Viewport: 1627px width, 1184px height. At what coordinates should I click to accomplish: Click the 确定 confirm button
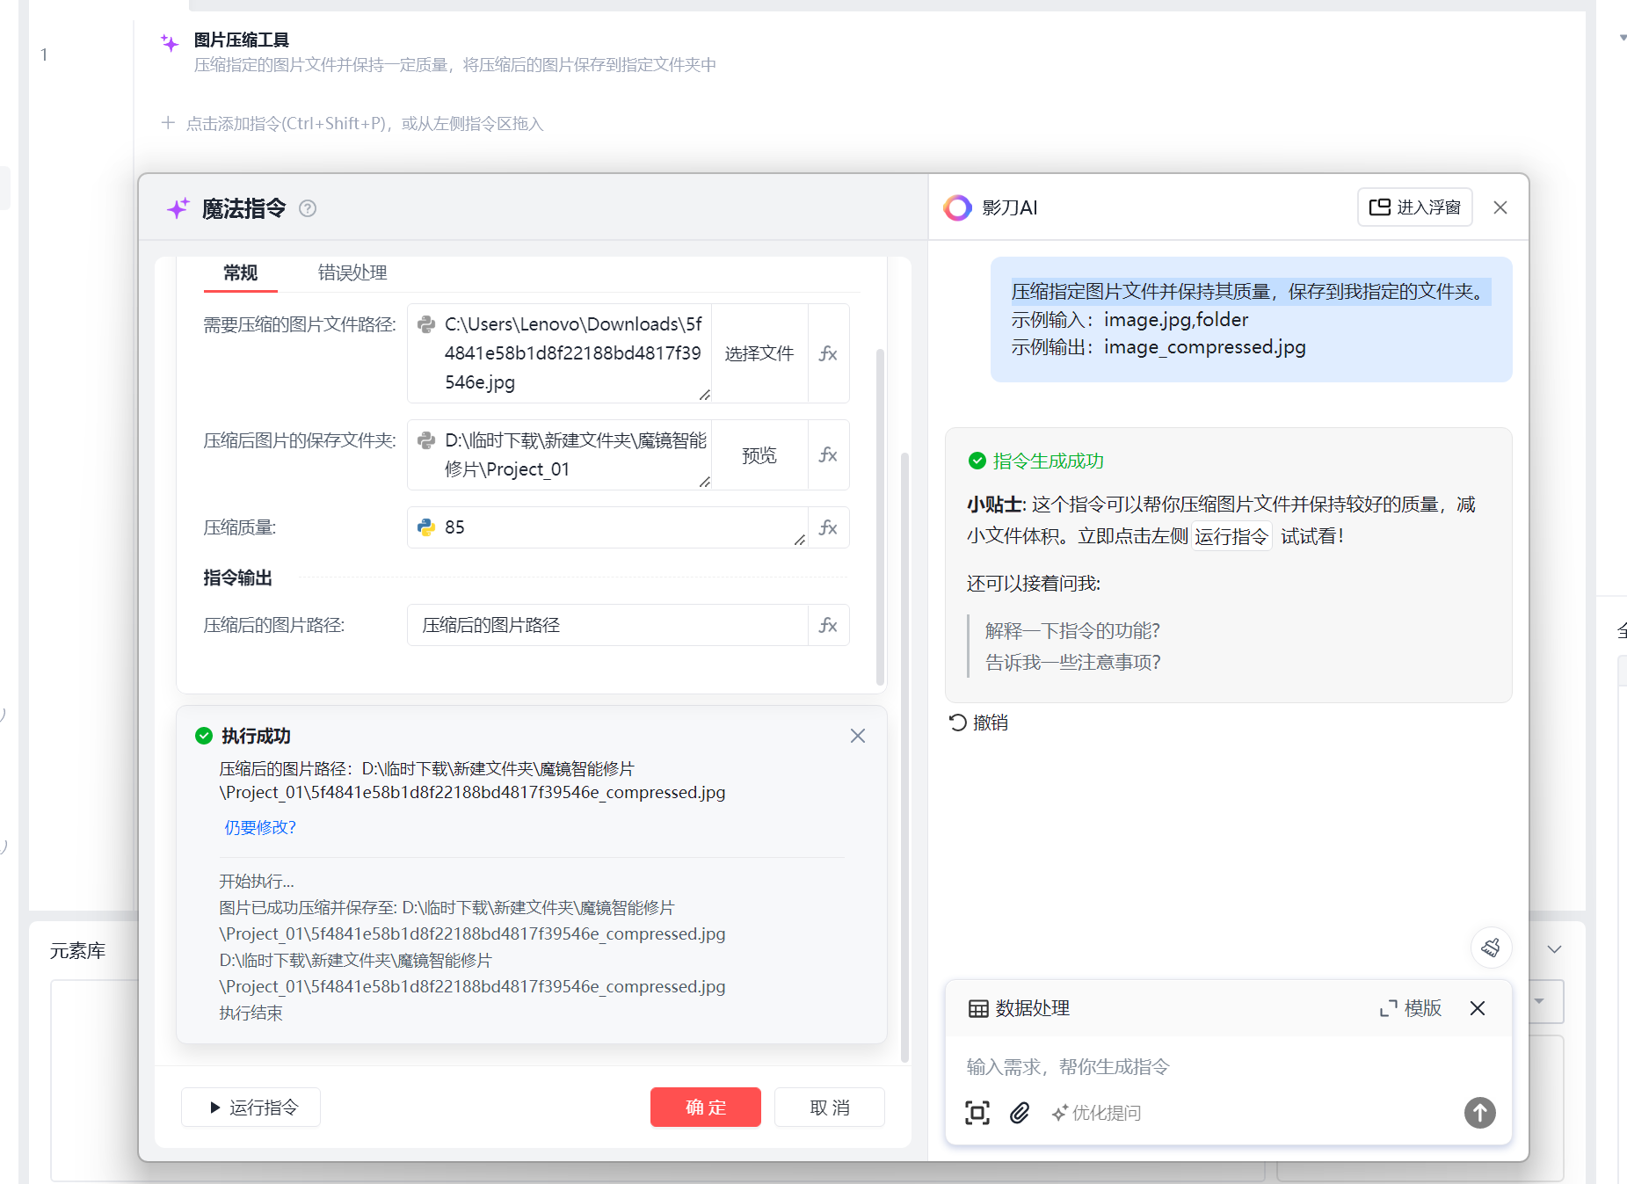pyautogui.click(x=705, y=1108)
